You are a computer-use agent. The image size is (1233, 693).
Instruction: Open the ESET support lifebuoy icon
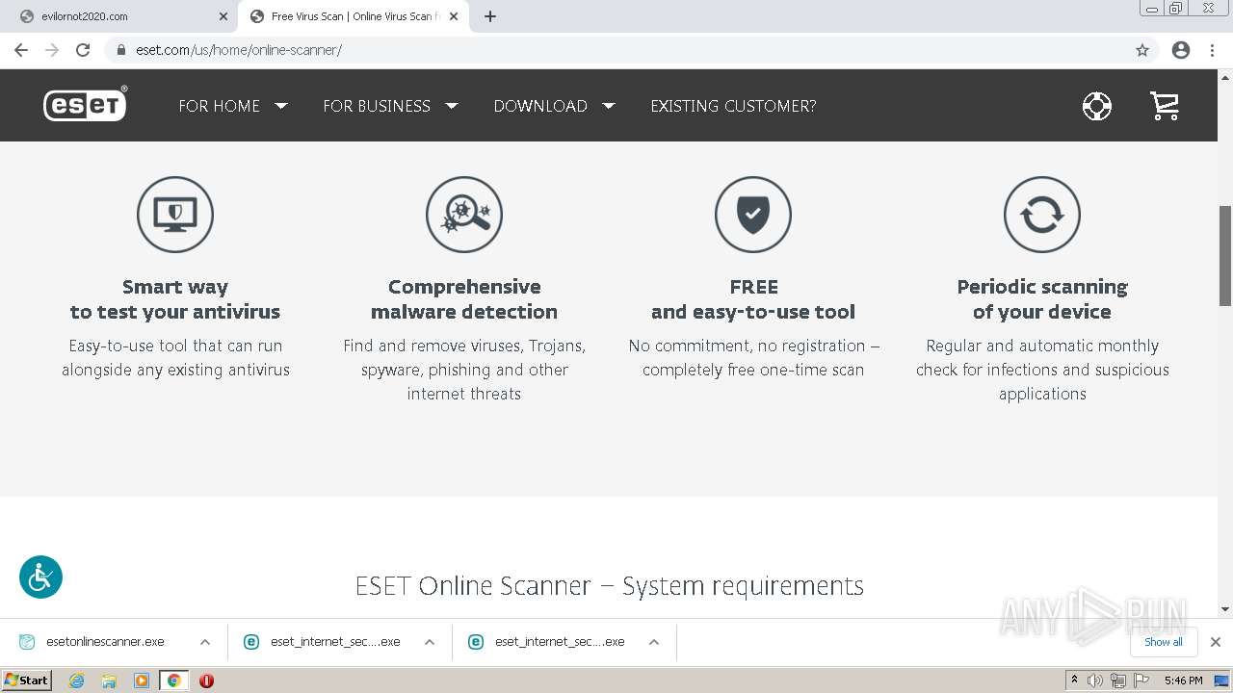click(x=1096, y=106)
